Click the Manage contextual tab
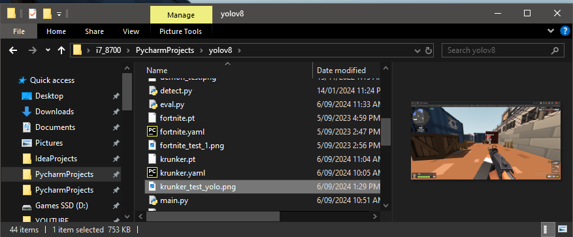This screenshot has width=573, height=237. coord(181,15)
